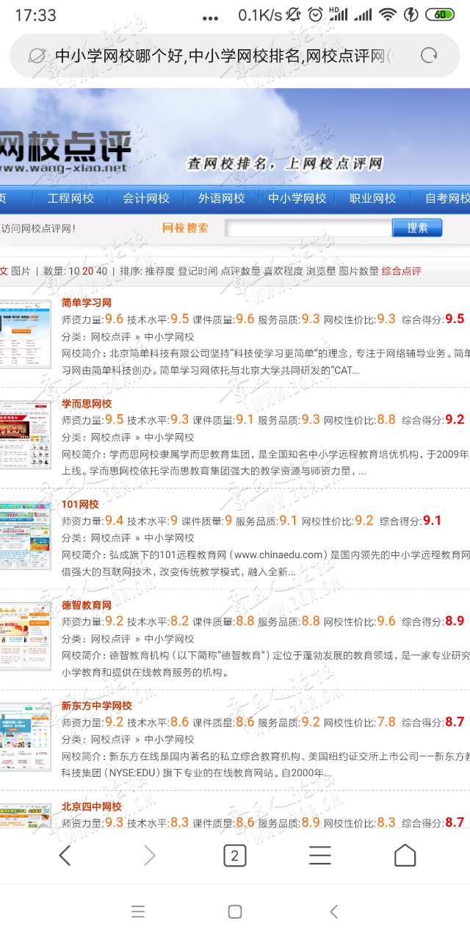Sort listings by 点评数量
The image size is (470, 940).
[x=241, y=271]
